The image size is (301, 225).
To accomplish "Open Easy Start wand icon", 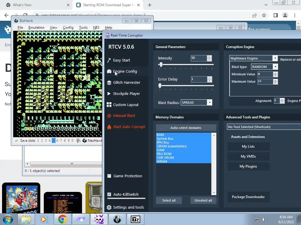I will tap(109, 60).
